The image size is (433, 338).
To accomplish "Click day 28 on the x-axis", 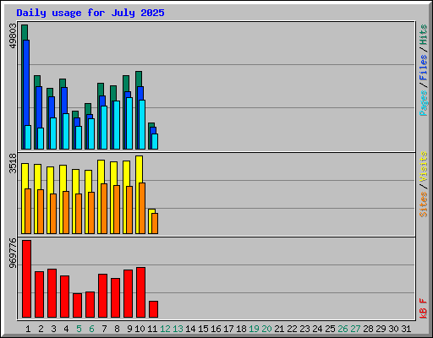I will click(x=368, y=329).
